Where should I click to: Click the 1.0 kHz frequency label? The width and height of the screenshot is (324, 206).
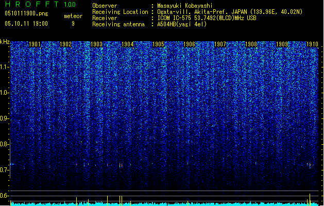pos(4,93)
